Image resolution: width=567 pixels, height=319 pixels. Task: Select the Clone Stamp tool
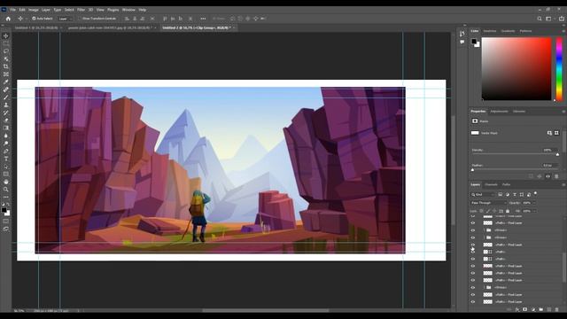(6, 105)
